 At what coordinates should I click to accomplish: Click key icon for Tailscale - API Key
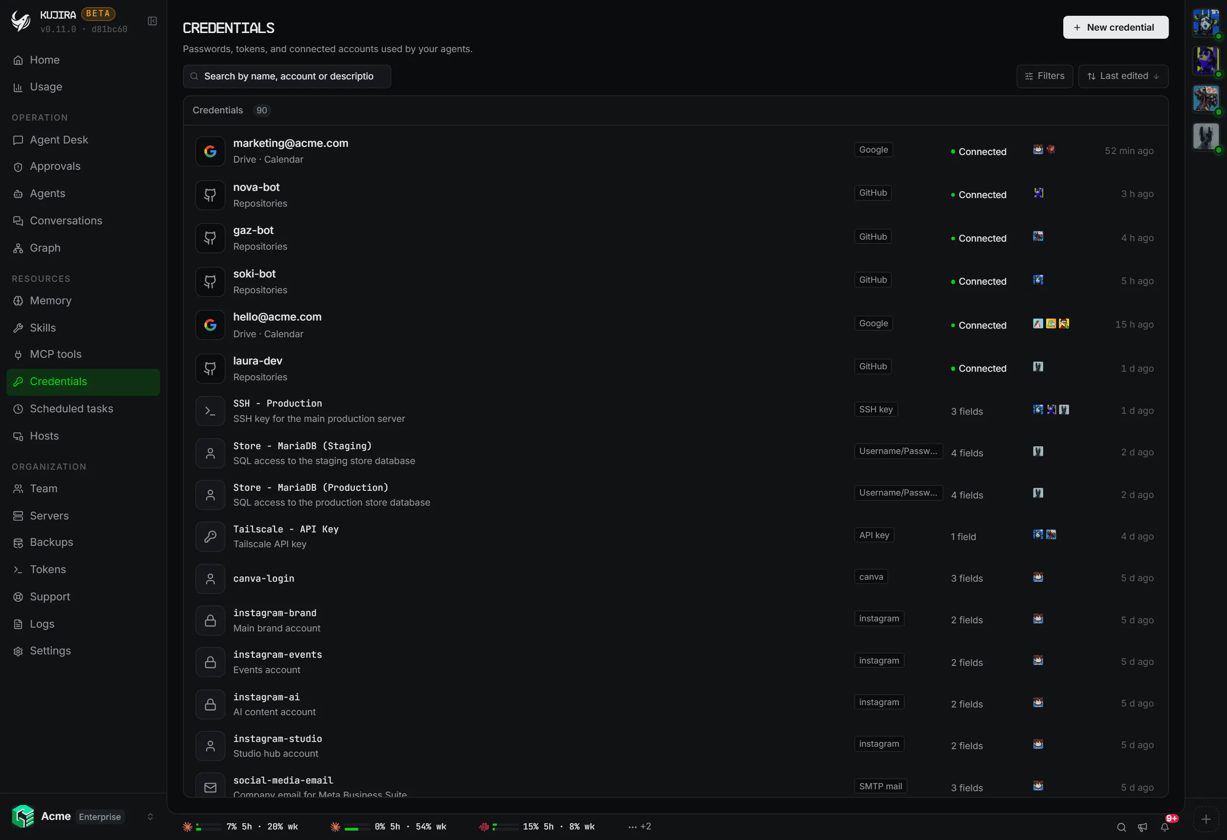(x=210, y=537)
